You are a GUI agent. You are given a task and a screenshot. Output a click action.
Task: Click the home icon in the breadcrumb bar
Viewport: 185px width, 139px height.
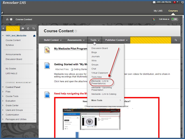coord(7,19)
